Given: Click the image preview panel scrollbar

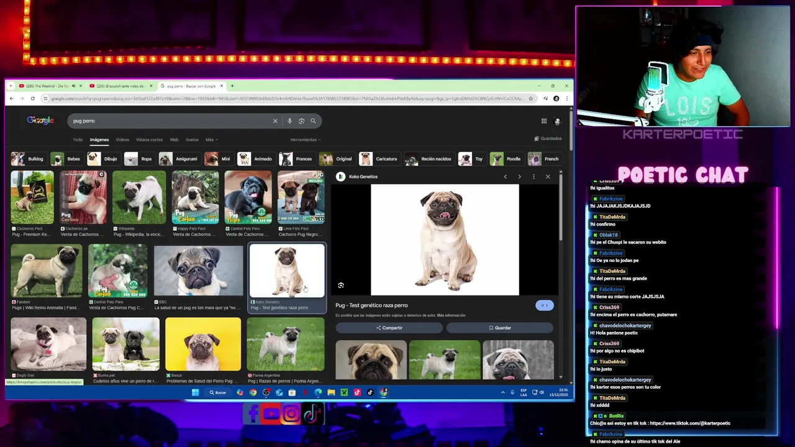Looking at the screenshot, I should point(561,208).
